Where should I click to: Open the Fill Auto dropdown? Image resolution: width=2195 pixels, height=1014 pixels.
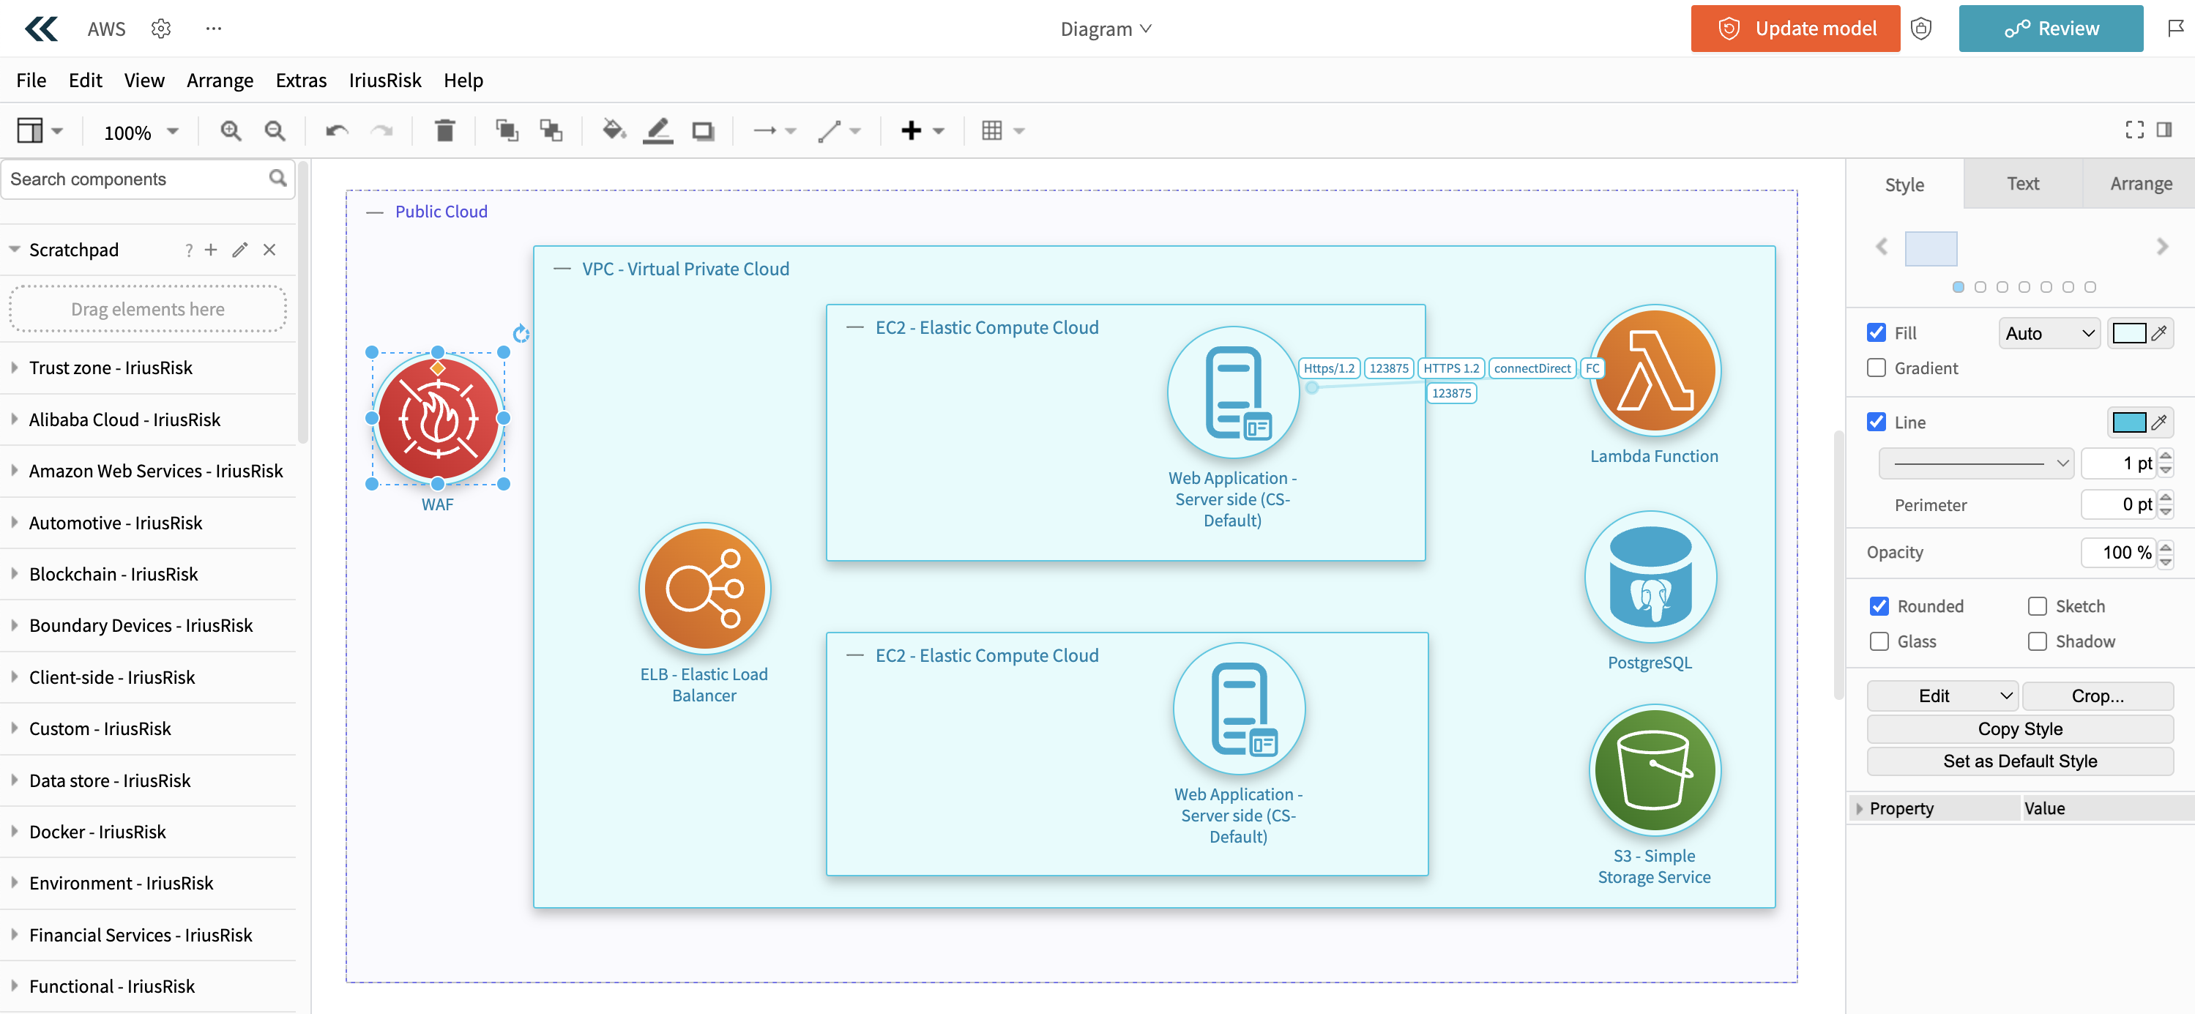[2049, 333]
